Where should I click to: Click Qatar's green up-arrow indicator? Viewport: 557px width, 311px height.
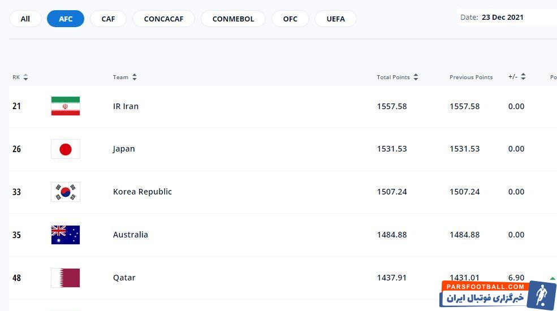click(552, 278)
